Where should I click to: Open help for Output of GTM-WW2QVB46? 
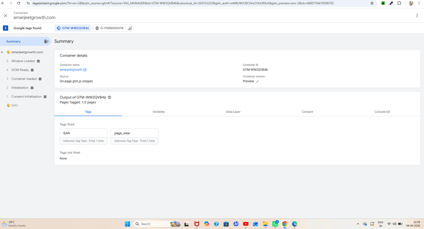tap(109, 97)
